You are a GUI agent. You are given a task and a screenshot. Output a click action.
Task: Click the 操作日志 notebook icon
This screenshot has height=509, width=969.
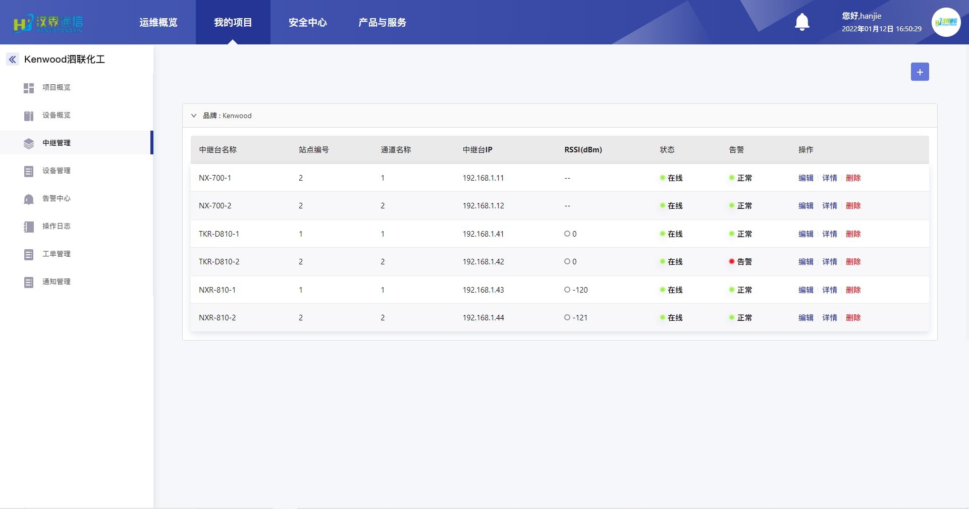coord(29,227)
